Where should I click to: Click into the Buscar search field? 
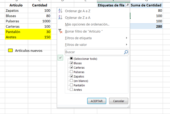click(94, 52)
